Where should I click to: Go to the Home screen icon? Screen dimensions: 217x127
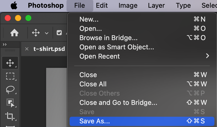(14, 33)
